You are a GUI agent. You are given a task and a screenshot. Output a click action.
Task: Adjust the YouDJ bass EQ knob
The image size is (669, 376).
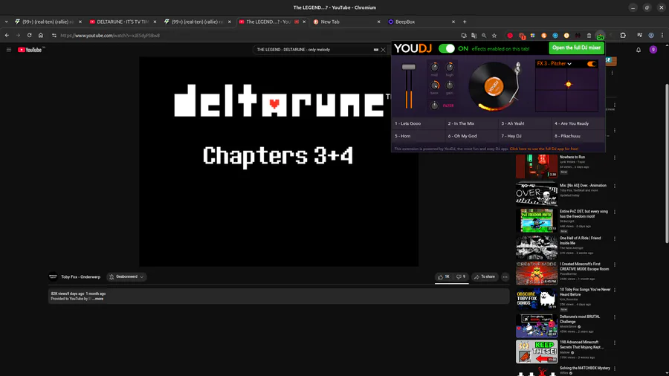click(434, 85)
